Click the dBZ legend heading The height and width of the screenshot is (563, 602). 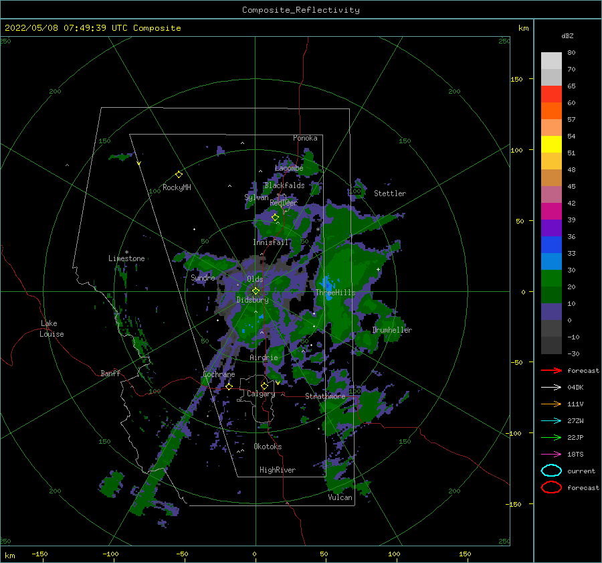click(x=567, y=35)
